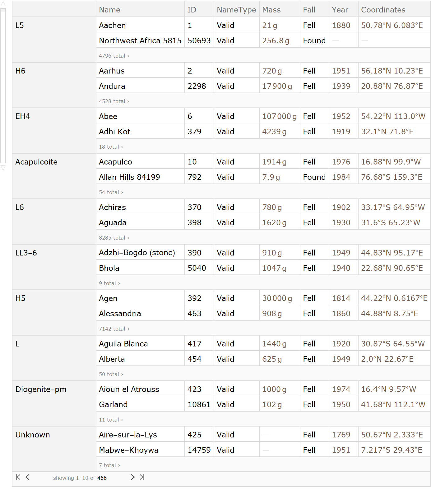The image size is (431, 496).
Task: Expand the 4528 total H6 entries
Action: (x=114, y=101)
